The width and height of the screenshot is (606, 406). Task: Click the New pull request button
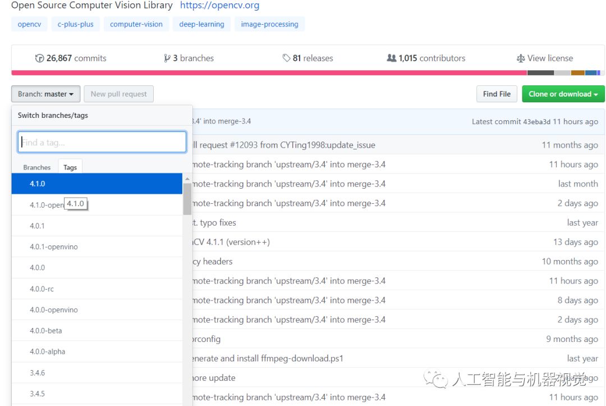point(118,94)
